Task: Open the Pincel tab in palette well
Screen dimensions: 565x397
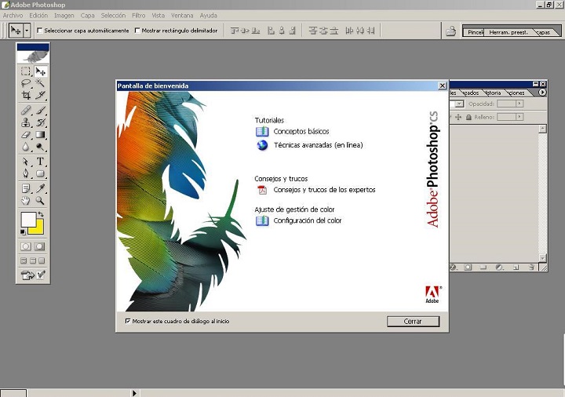Action: coord(475,32)
